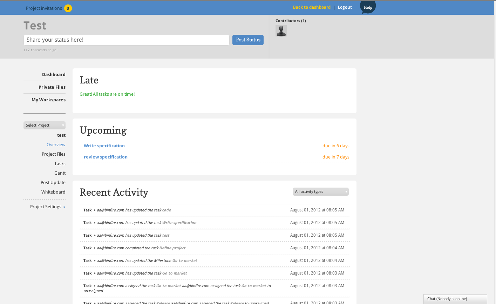Open the Post Update page
The image size is (496, 304).
pyautogui.click(x=53, y=182)
